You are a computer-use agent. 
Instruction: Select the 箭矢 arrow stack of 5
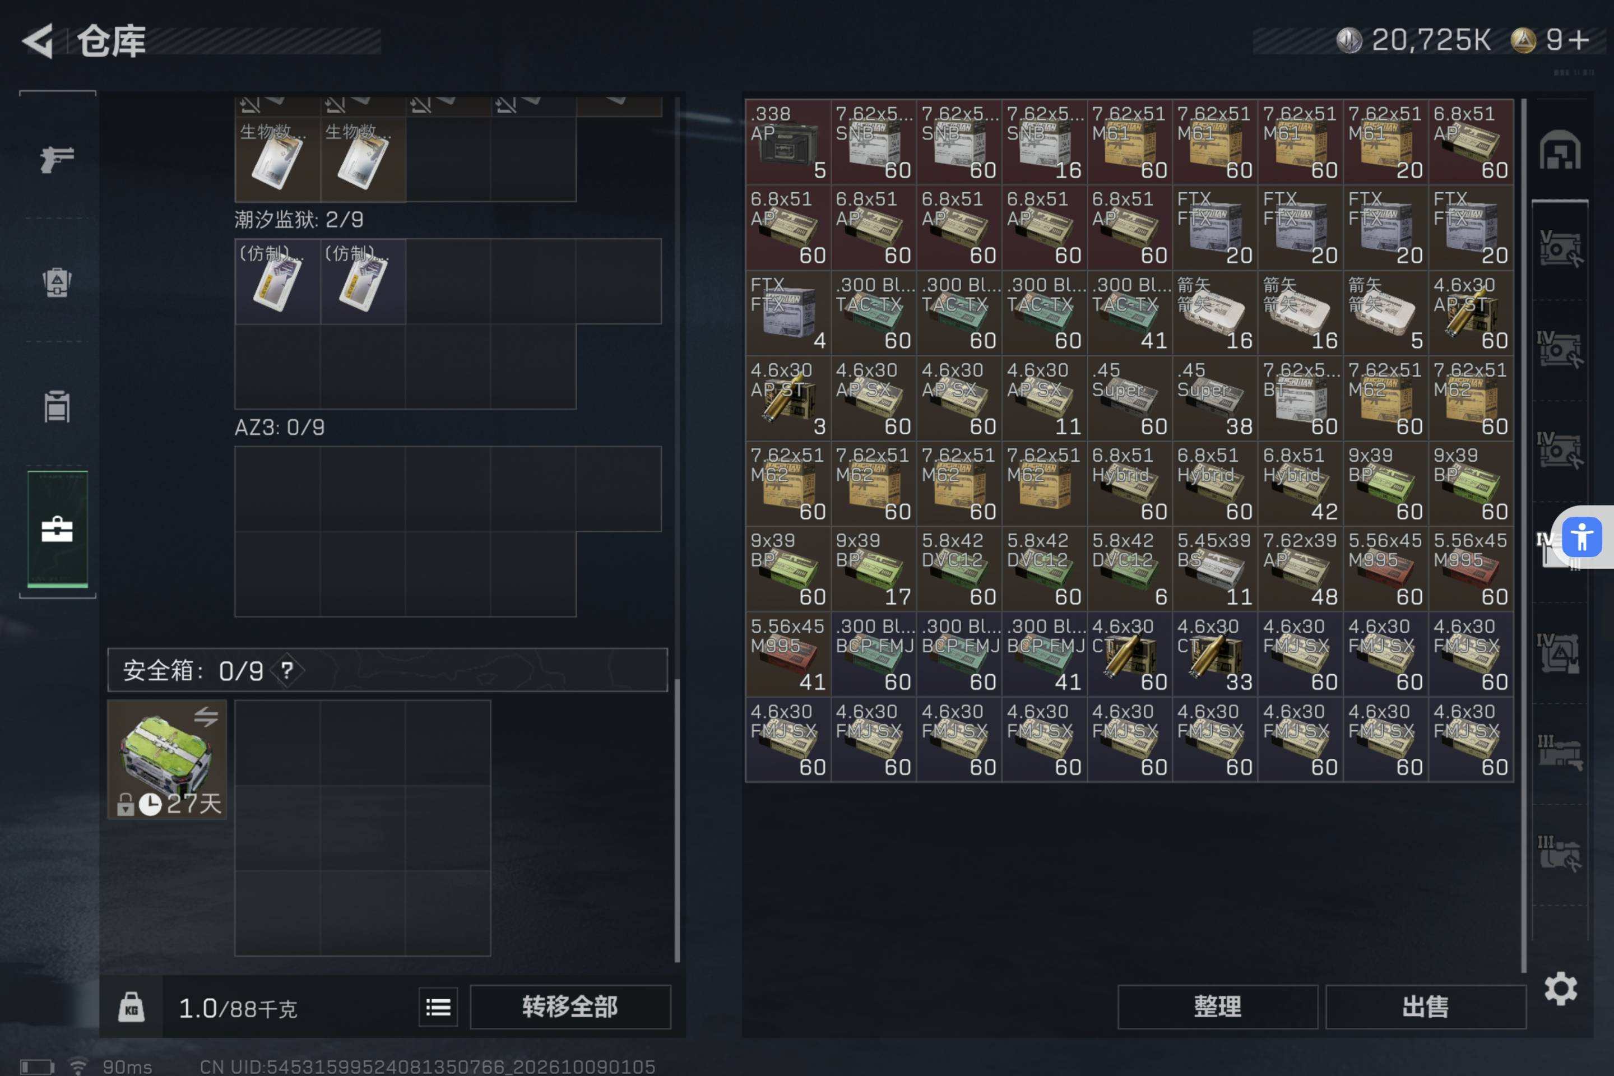coord(1385,313)
